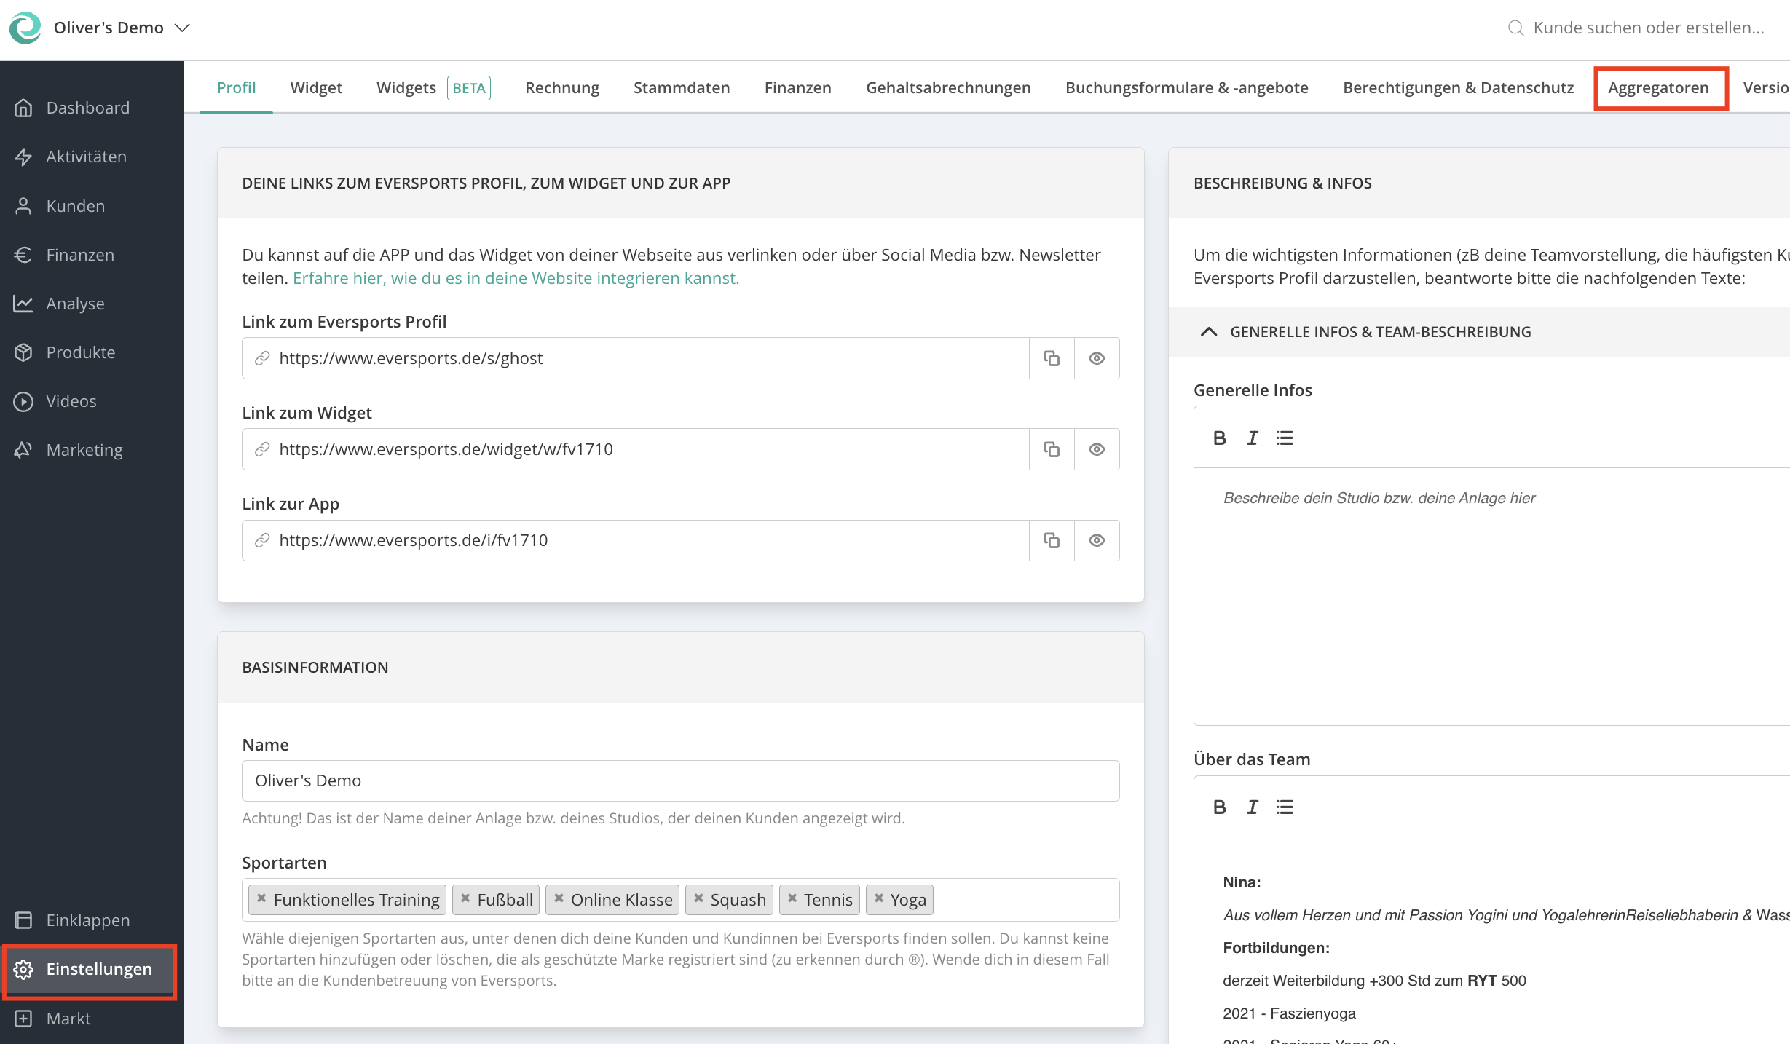Image resolution: width=1790 pixels, height=1044 pixels.
Task: Remove the Fußball sport tag
Action: pyautogui.click(x=465, y=898)
